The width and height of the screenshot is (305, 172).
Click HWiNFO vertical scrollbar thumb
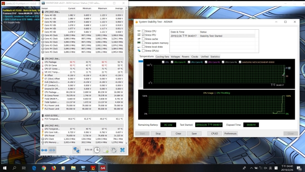[126, 42]
